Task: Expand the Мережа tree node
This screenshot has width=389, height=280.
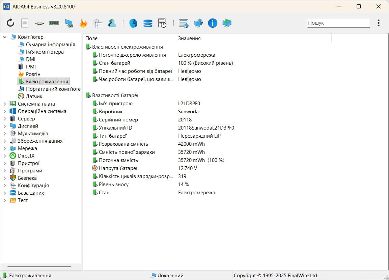Action: (x=5, y=148)
